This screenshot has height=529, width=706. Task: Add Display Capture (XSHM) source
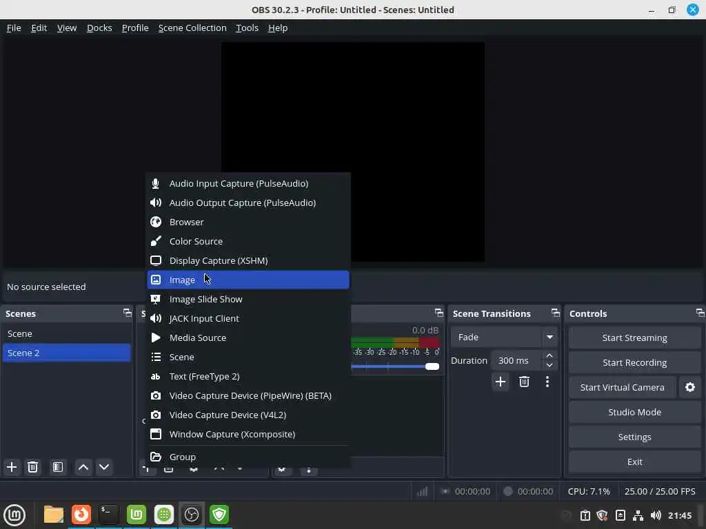coord(248,261)
